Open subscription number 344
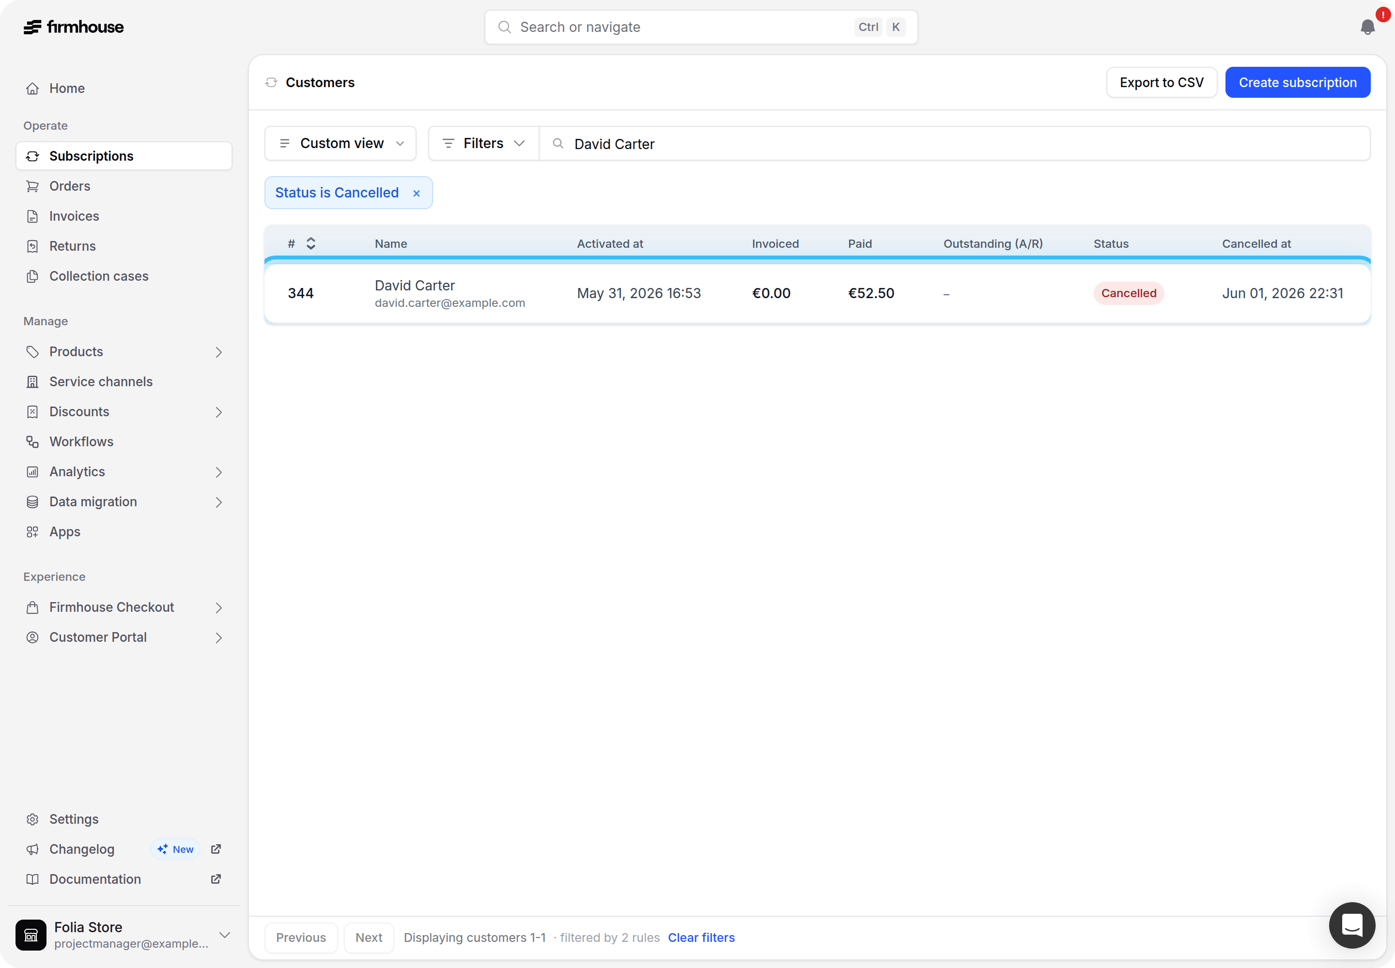 pos(300,294)
